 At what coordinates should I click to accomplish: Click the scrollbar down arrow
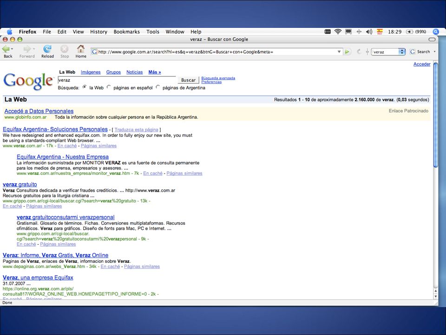pyautogui.click(x=435, y=296)
